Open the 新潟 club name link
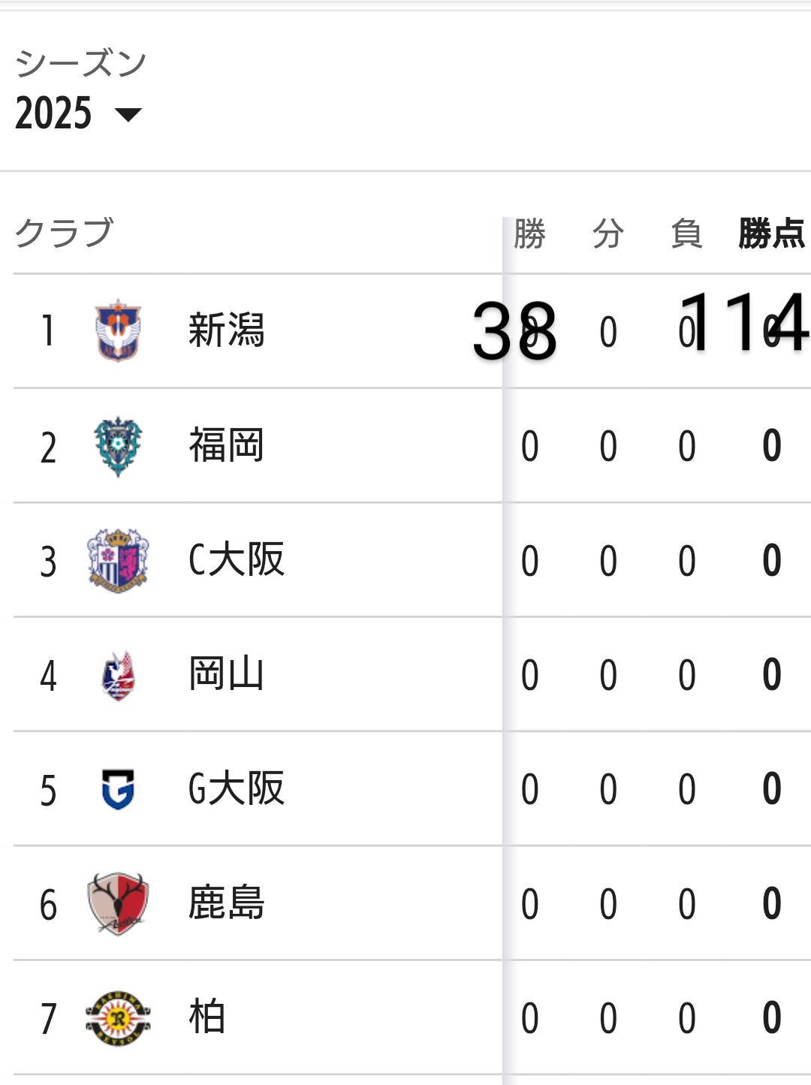The image size is (811, 1085). pyautogui.click(x=226, y=330)
